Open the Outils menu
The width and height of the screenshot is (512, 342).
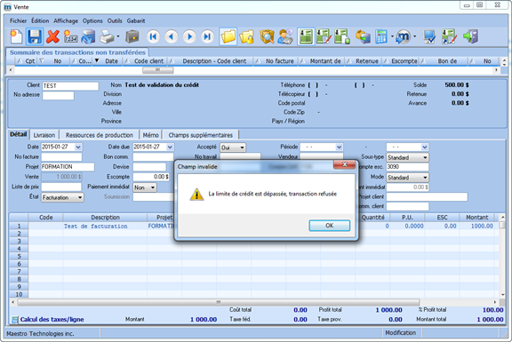click(115, 21)
